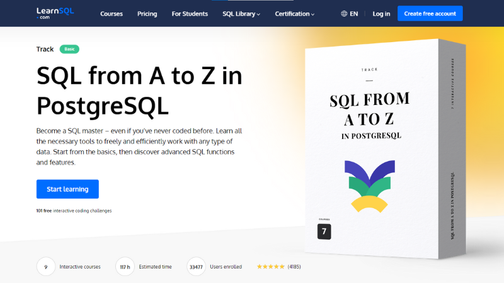Click the 33477 users enrolled circle

click(x=196, y=267)
